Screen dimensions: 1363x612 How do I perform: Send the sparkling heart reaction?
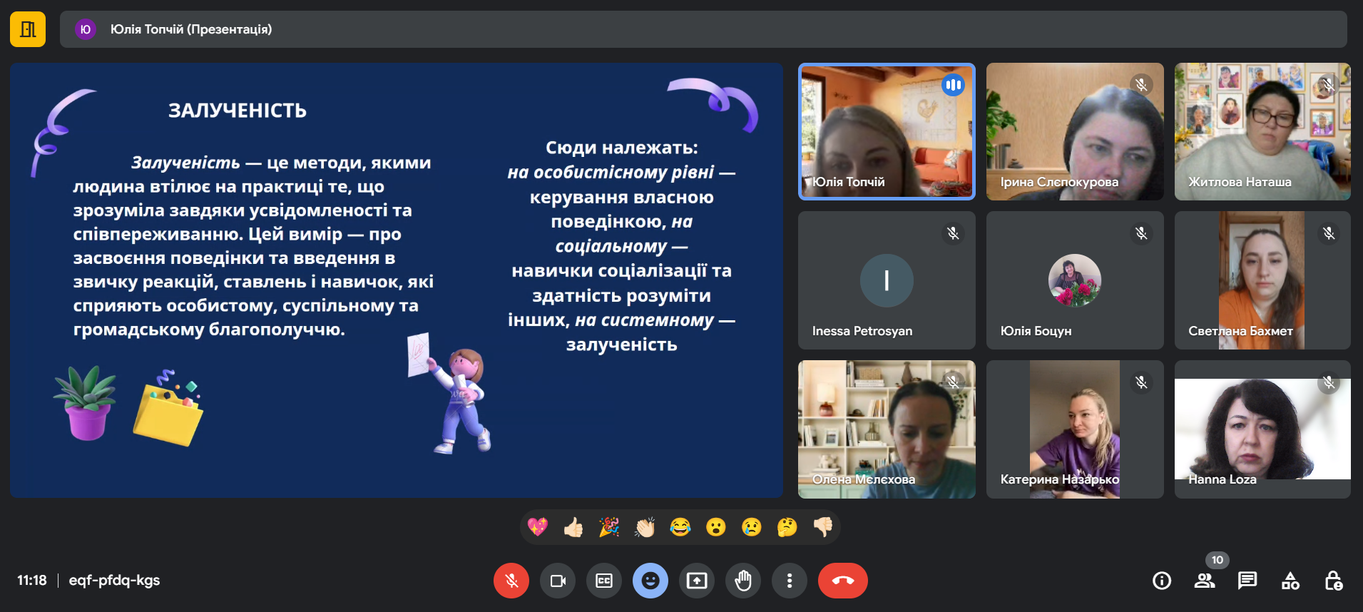pos(538,527)
